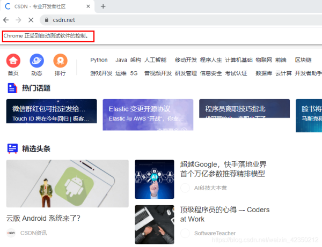Close the CSDN browser tab
The image size is (322, 247).
(x=87, y=6)
